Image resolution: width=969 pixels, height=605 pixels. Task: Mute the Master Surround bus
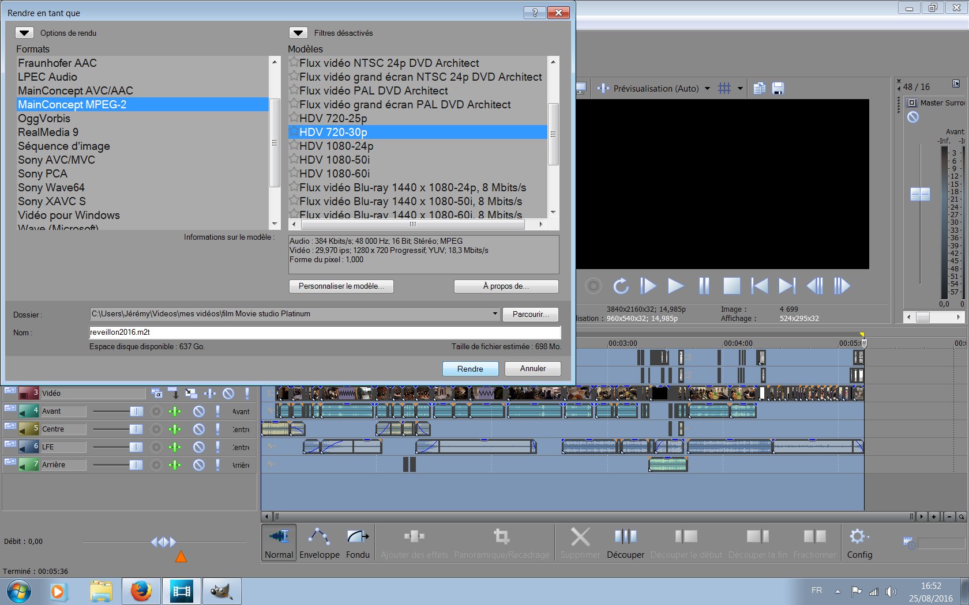point(913,118)
